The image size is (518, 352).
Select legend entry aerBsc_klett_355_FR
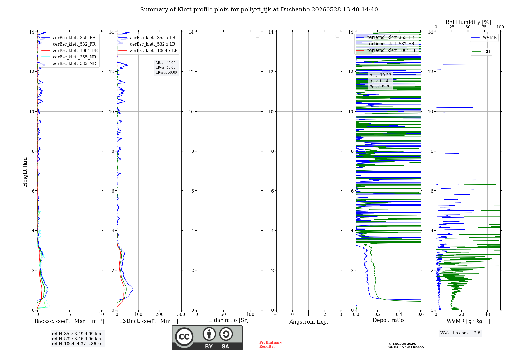tap(69, 38)
